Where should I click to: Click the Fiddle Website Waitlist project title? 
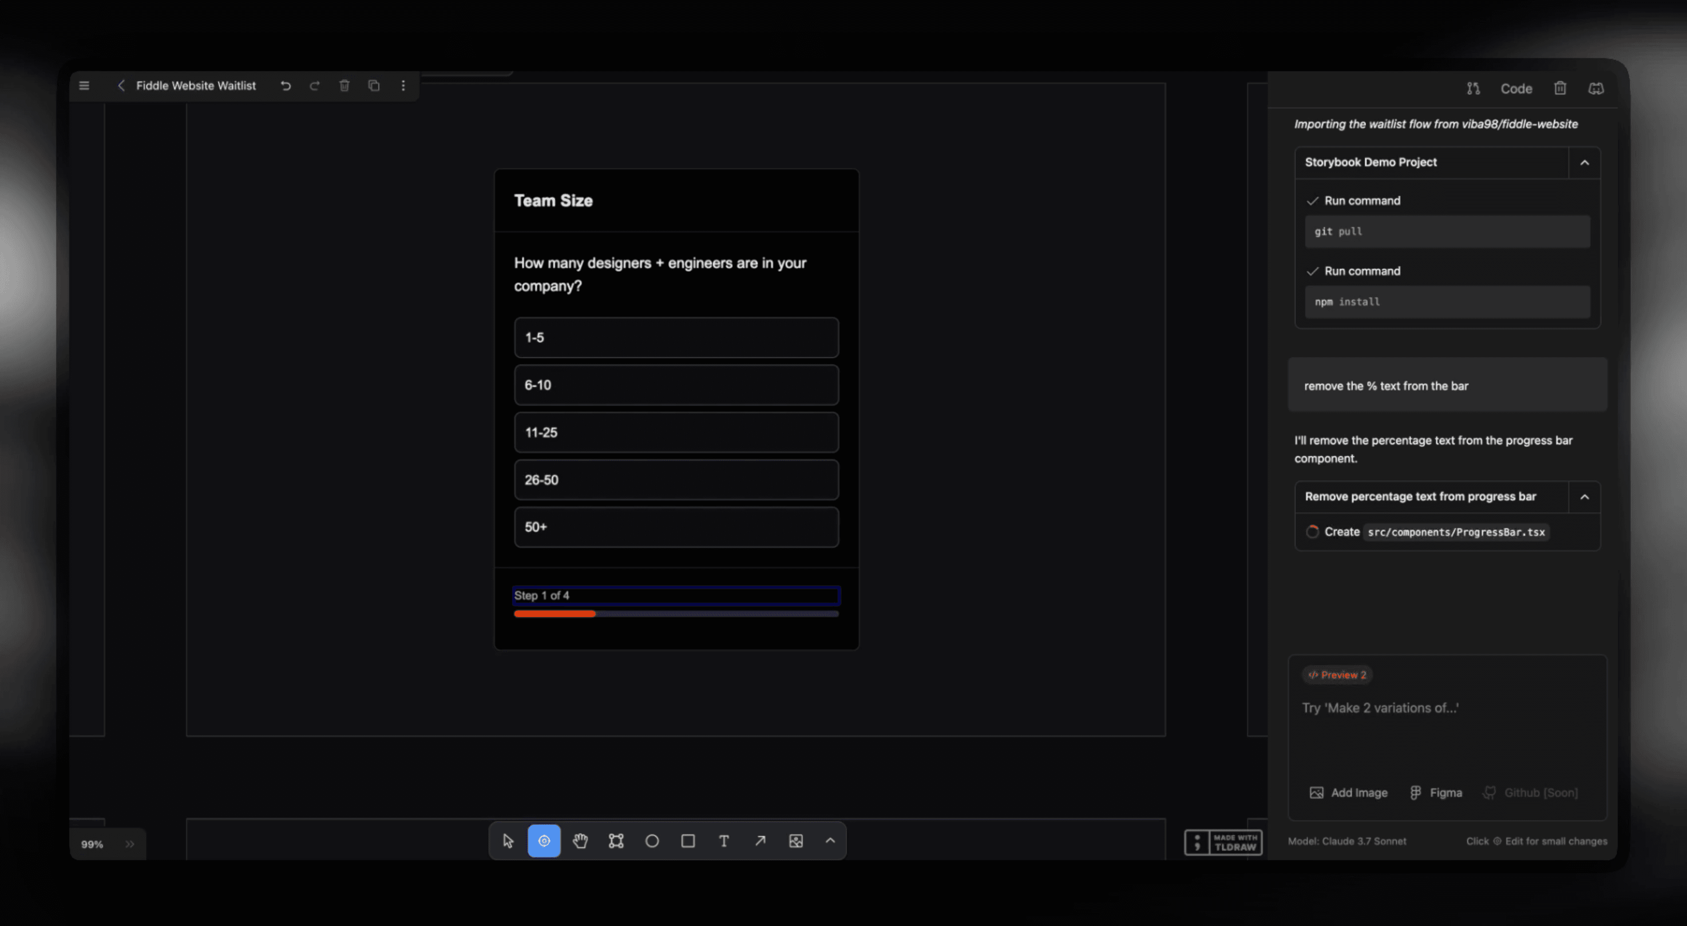196,86
